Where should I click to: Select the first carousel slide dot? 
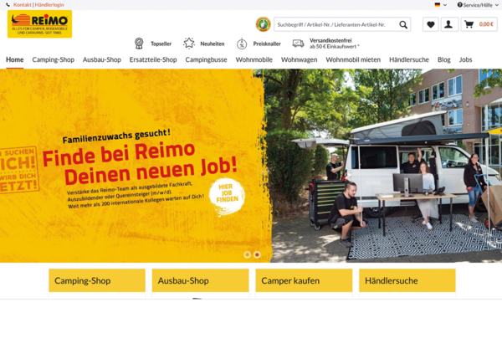[x=247, y=254]
